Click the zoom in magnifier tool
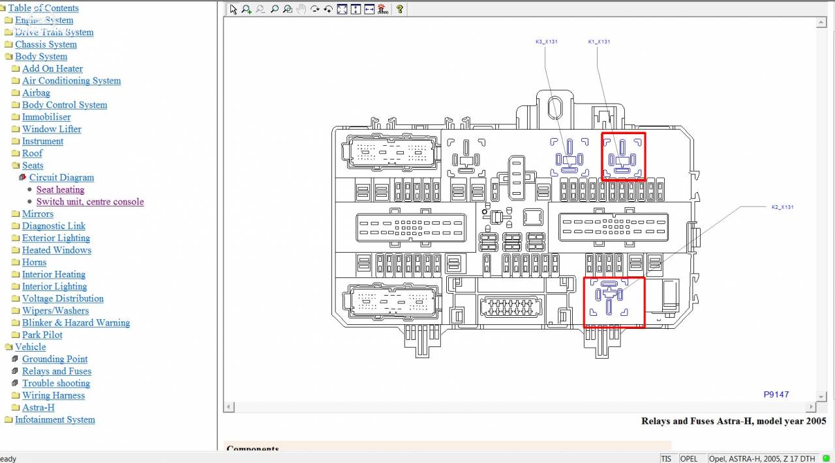Screen dimensions: 835x463 (247, 9)
